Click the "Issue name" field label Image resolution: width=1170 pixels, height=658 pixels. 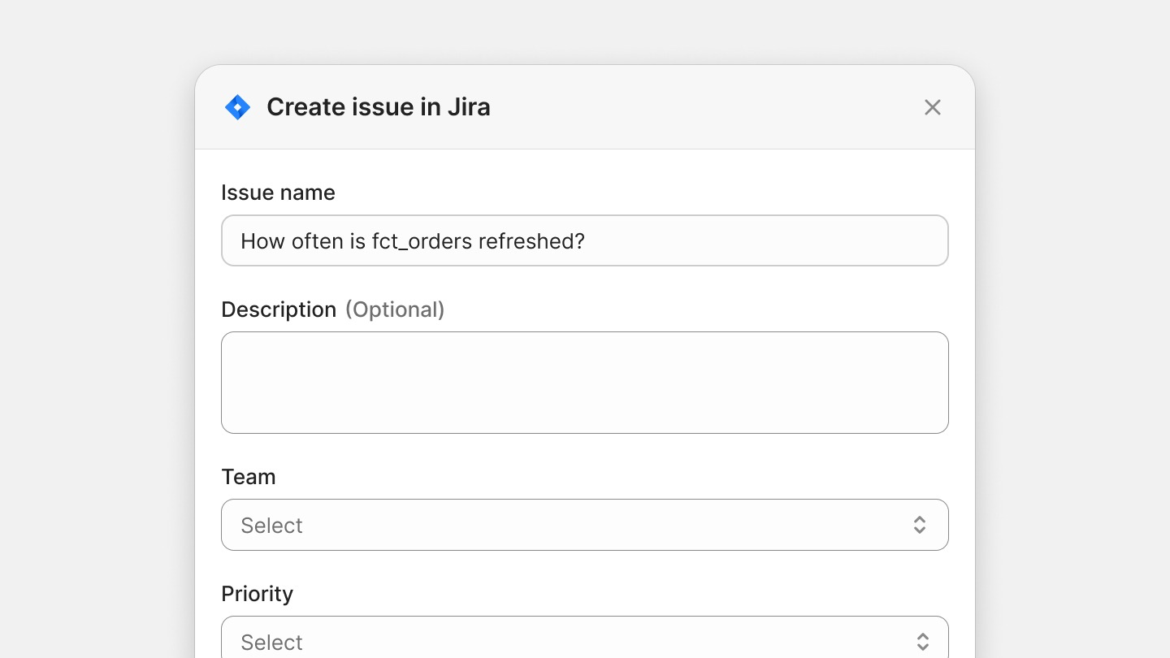[278, 193]
